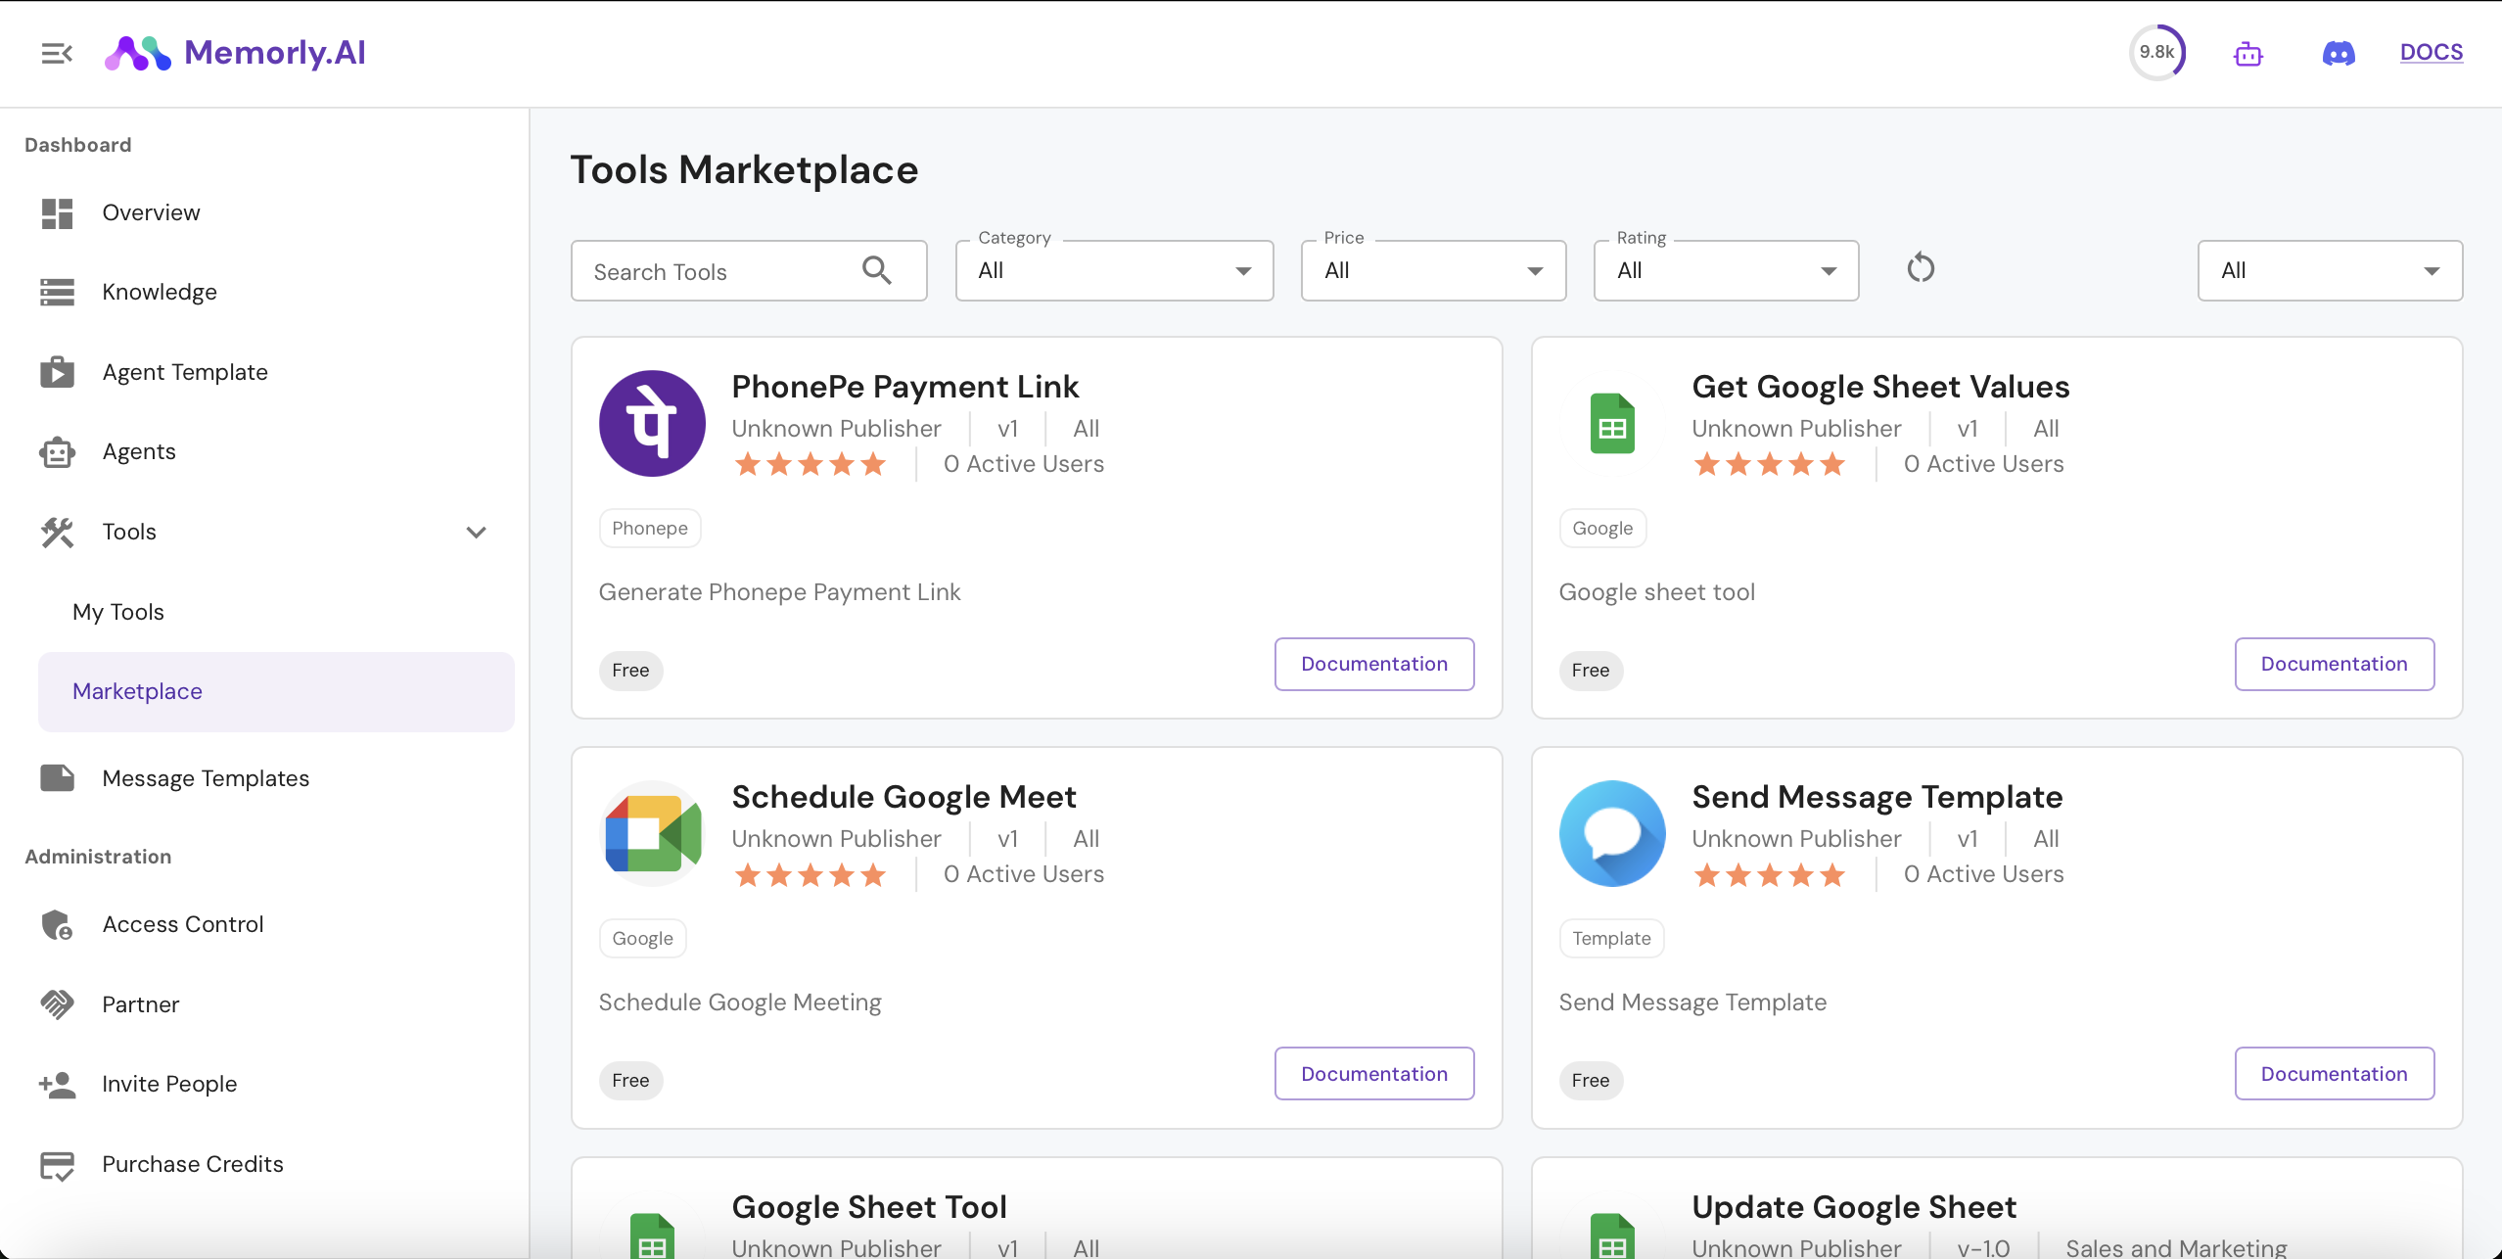This screenshot has width=2502, height=1259.
Task: Click the PhonePe logo thumbnail
Action: [652, 424]
